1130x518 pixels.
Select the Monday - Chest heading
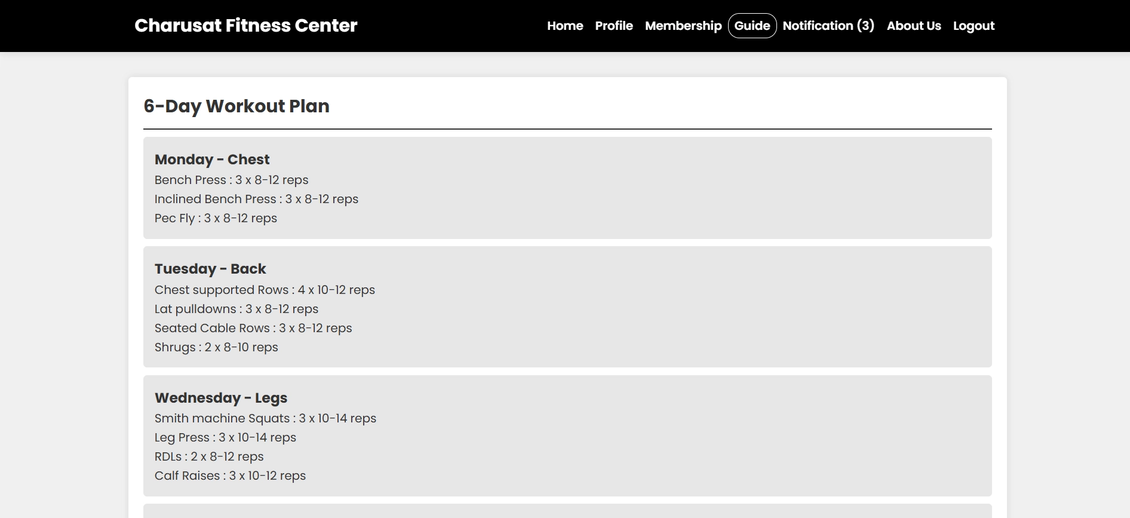(x=212, y=160)
